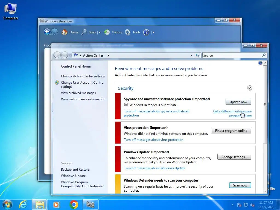This screenshot has height=210, width=280.
Task: Click muted volume icon in tray
Action: click(252, 205)
